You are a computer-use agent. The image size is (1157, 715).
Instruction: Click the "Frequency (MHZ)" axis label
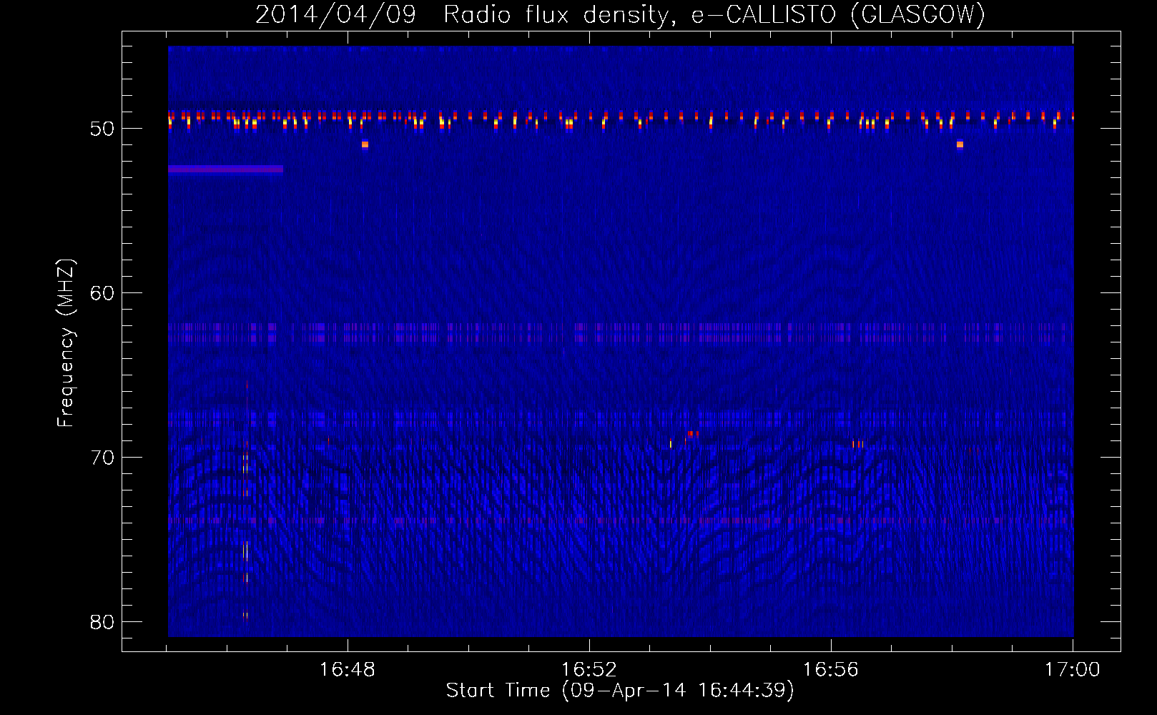point(66,343)
